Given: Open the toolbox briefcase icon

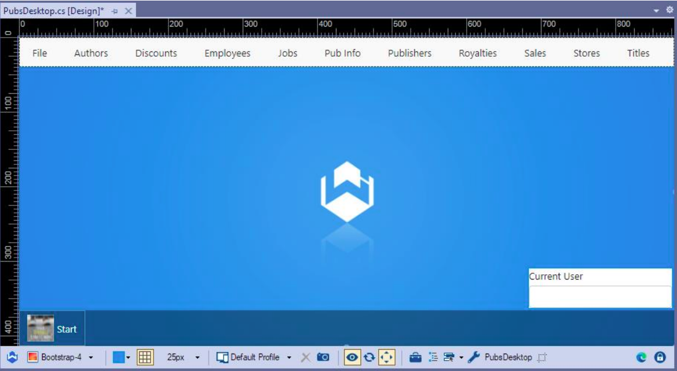Looking at the screenshot, I should (415, 357).
